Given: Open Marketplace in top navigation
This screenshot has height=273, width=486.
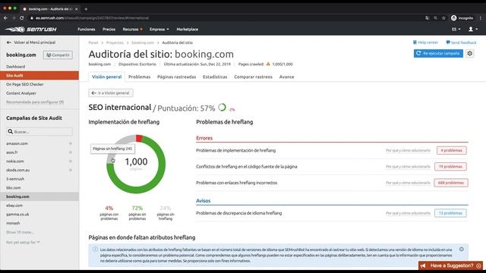Looking at the screenshot, I should [188, 29].
